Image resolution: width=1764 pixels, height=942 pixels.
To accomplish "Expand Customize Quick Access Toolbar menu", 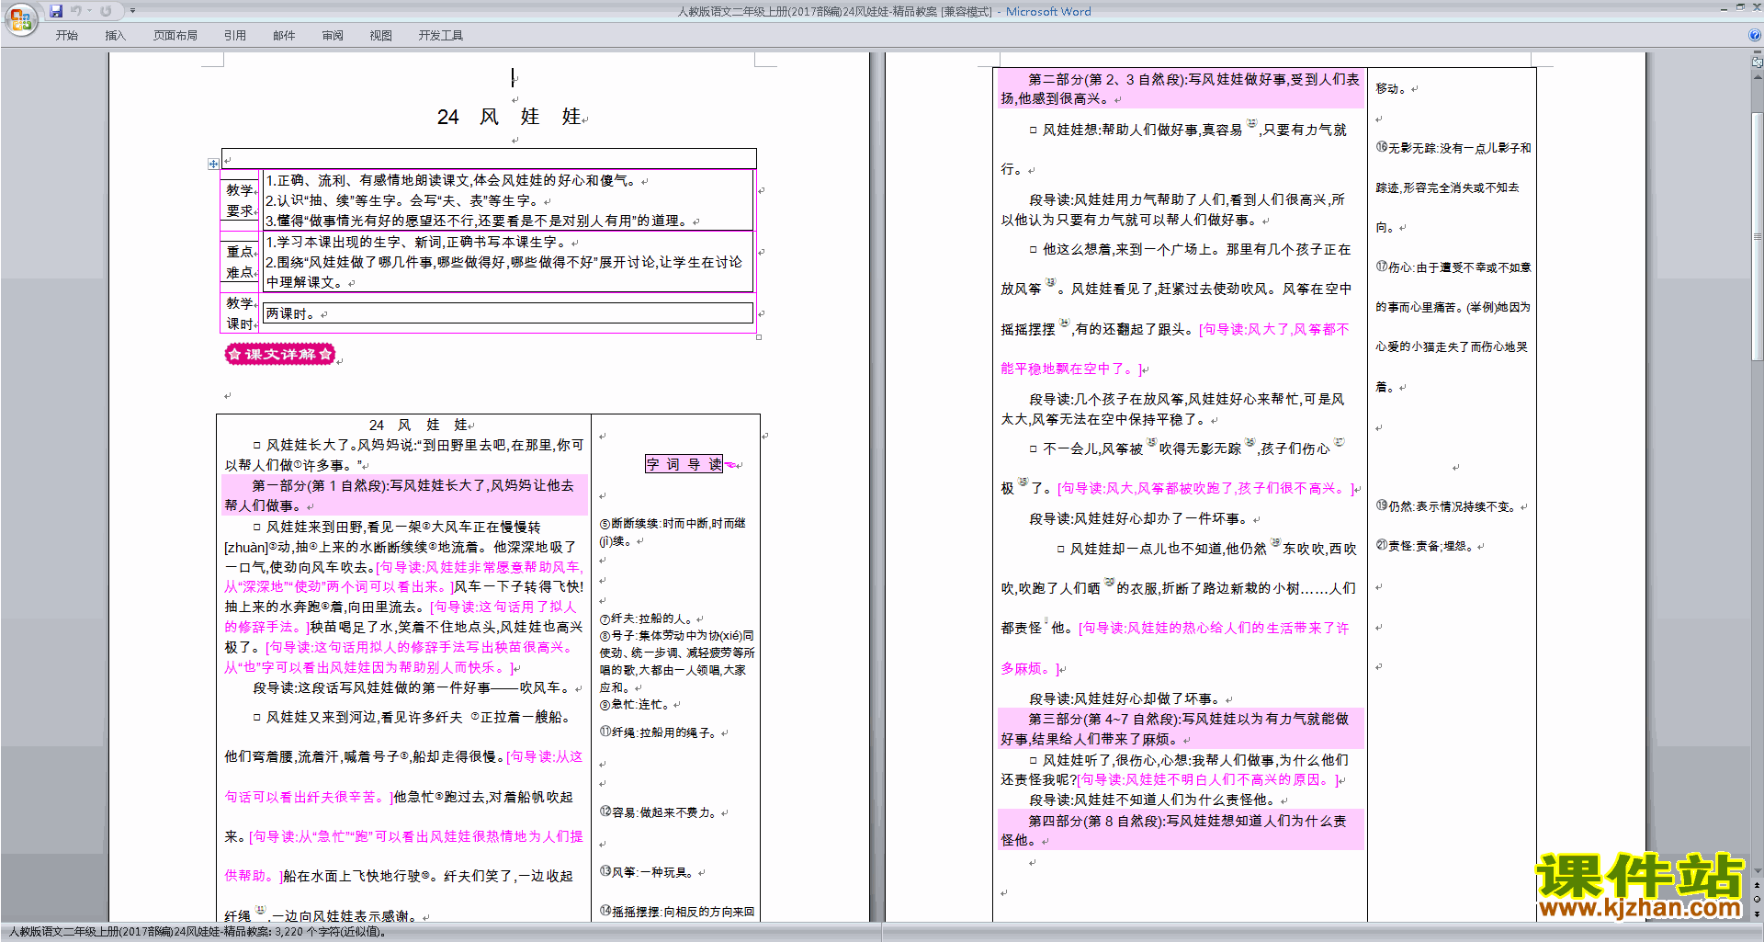I will pos(132,11).
